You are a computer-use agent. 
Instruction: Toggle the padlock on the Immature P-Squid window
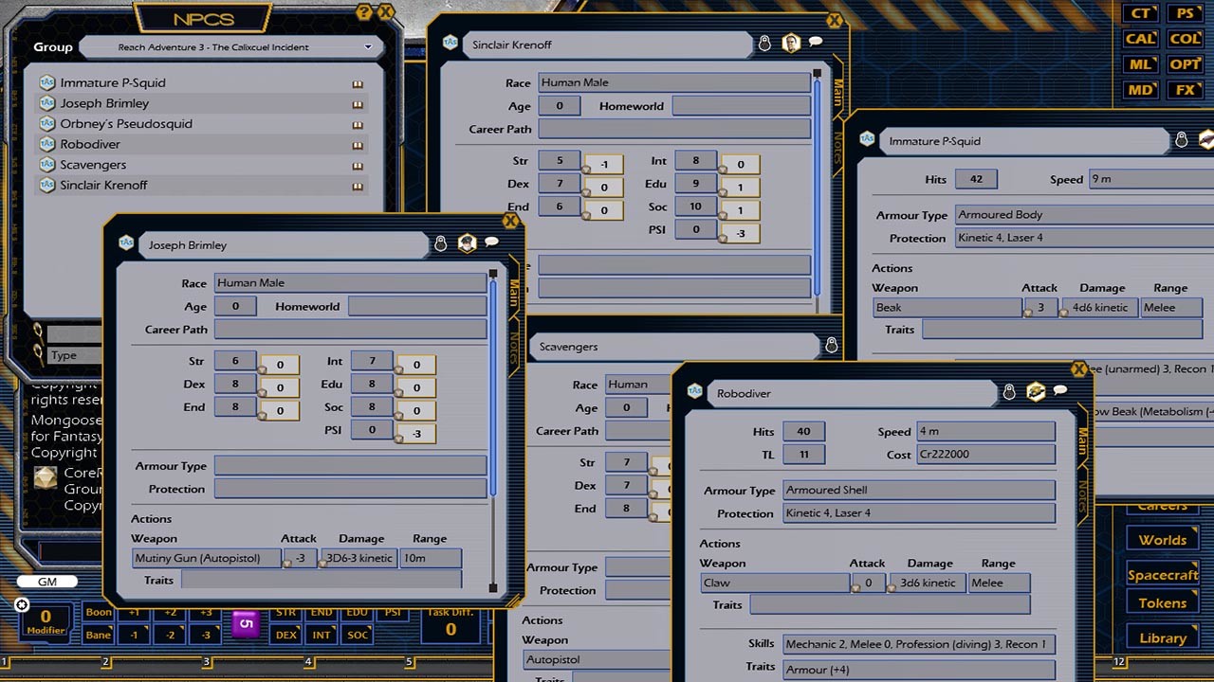pos(1184,138)
